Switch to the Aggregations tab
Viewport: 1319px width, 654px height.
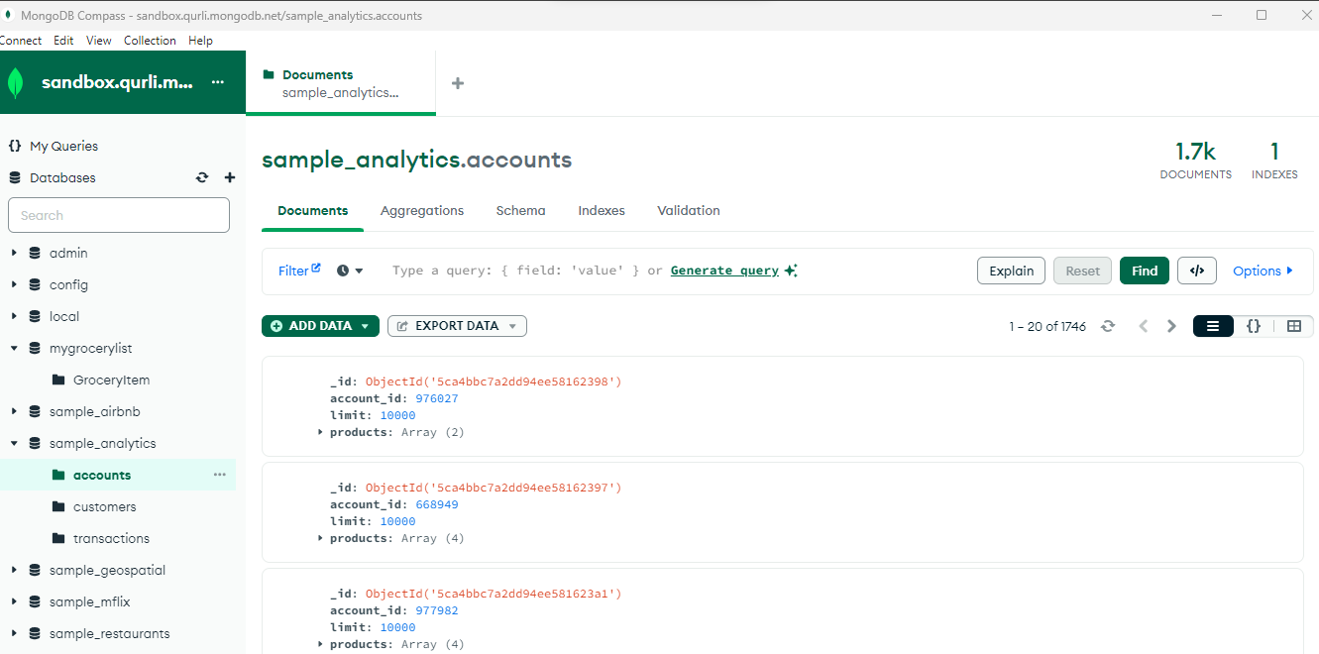[x=422, y=211]
